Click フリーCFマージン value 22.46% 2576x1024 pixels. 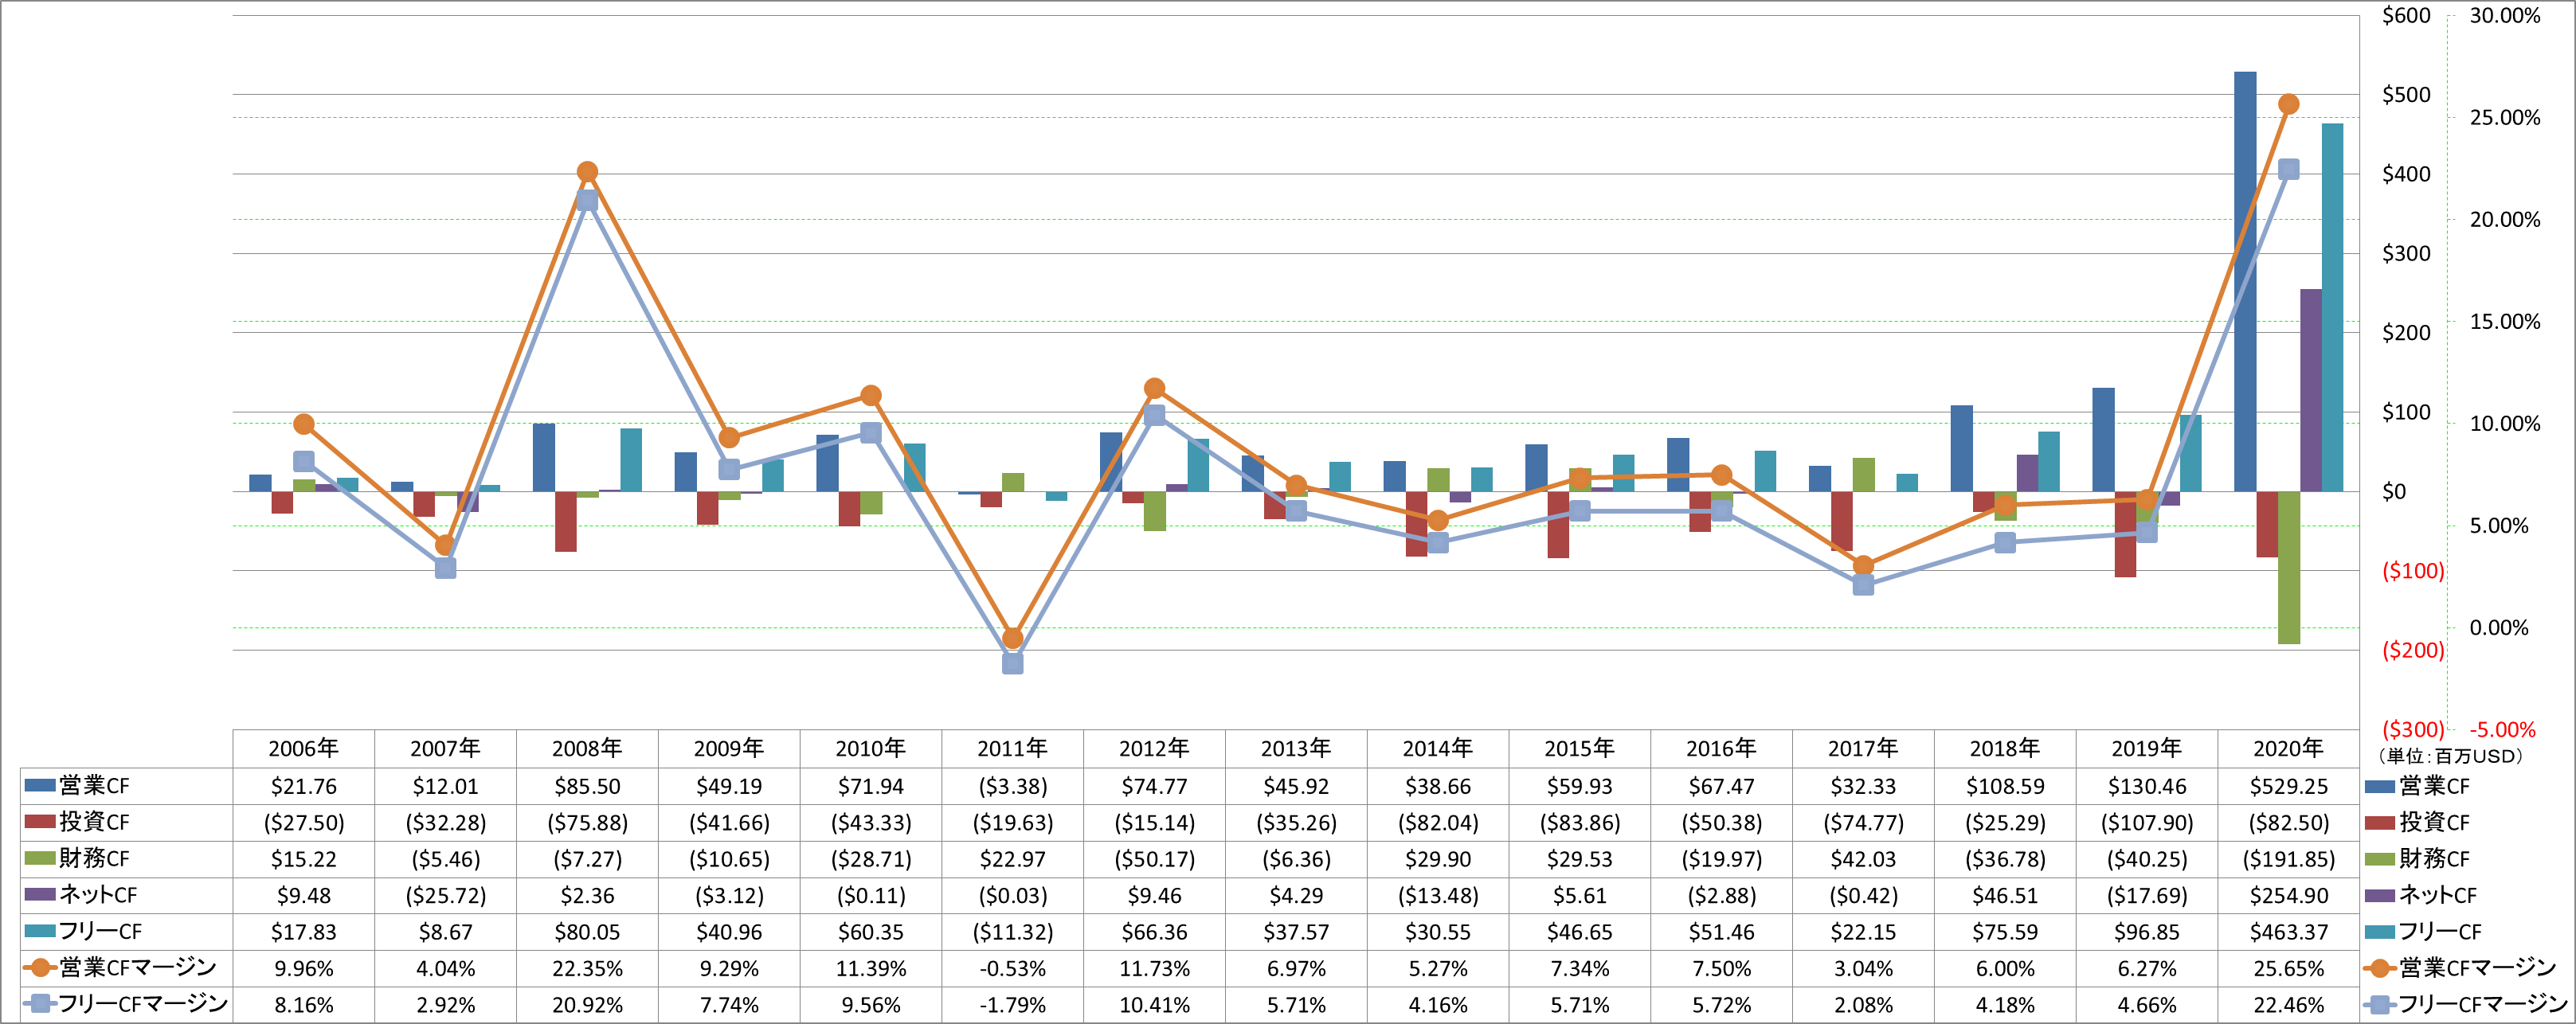(2288, 1005)
